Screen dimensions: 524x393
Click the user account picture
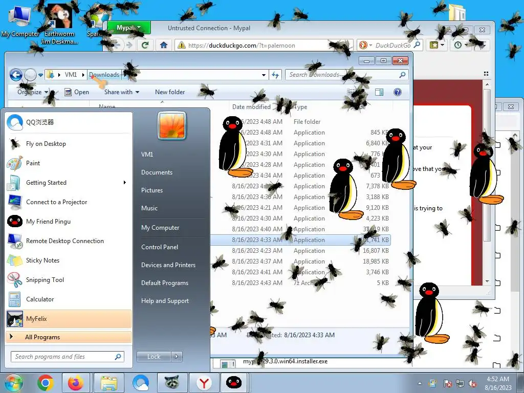tap(172, 126)
